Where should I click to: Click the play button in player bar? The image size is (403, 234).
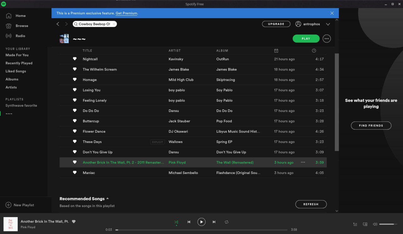coord(201,222)
